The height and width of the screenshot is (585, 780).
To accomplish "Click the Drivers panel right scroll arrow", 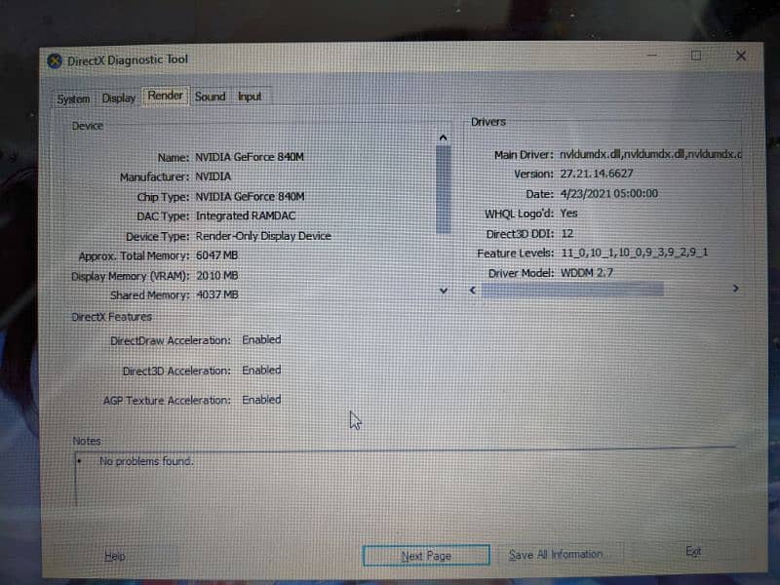I will (735, 289).
